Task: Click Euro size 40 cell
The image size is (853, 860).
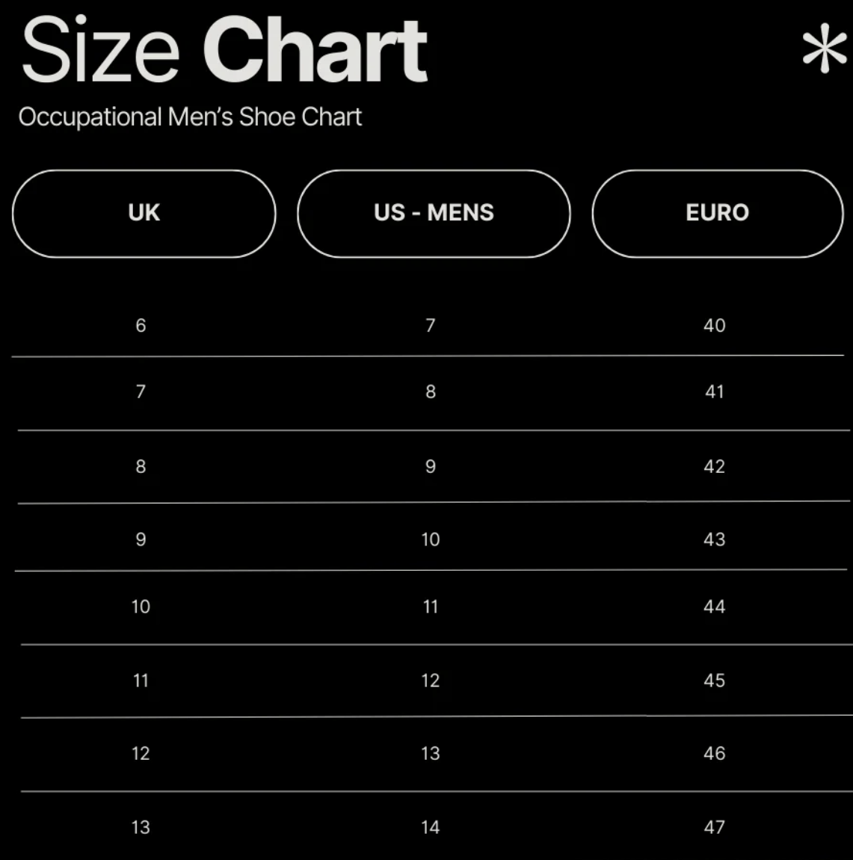Action: pos(714,325)
